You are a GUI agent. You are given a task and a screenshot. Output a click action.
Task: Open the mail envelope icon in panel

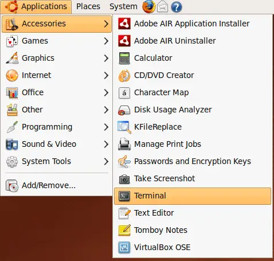(162, 7)
